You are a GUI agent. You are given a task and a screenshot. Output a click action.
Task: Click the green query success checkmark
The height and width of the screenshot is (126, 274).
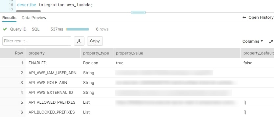(5, 29)
